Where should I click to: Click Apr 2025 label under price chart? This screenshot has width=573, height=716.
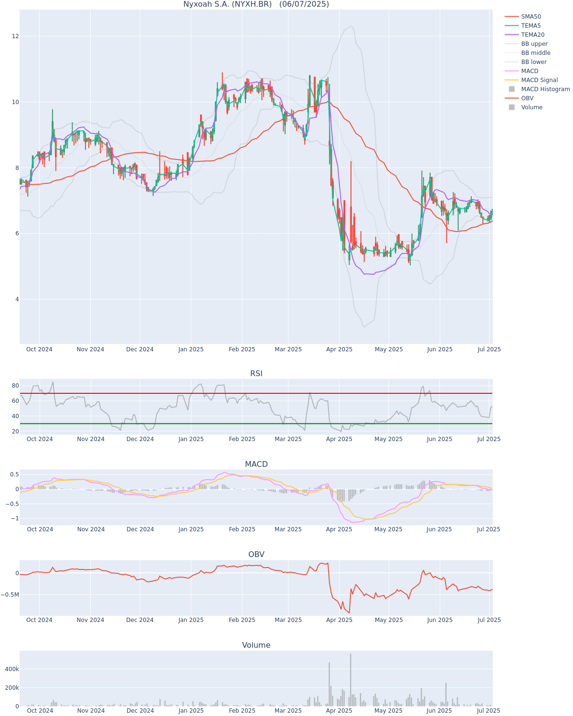340,349
